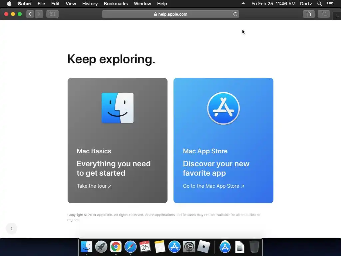The height and width of the screenshot is (256, 341).
Task: Open the Bookmarks menu
Action: [x=116, y=4]
